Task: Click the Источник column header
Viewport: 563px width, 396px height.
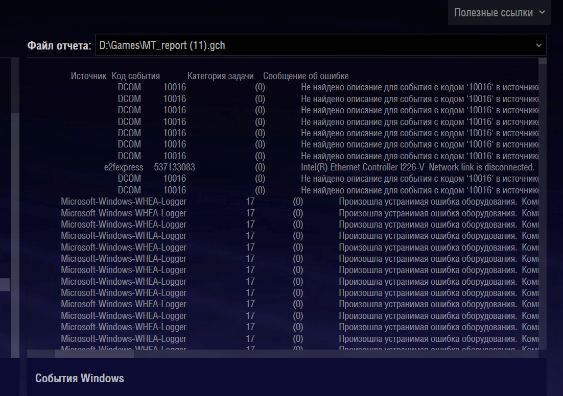Action: 88,76
